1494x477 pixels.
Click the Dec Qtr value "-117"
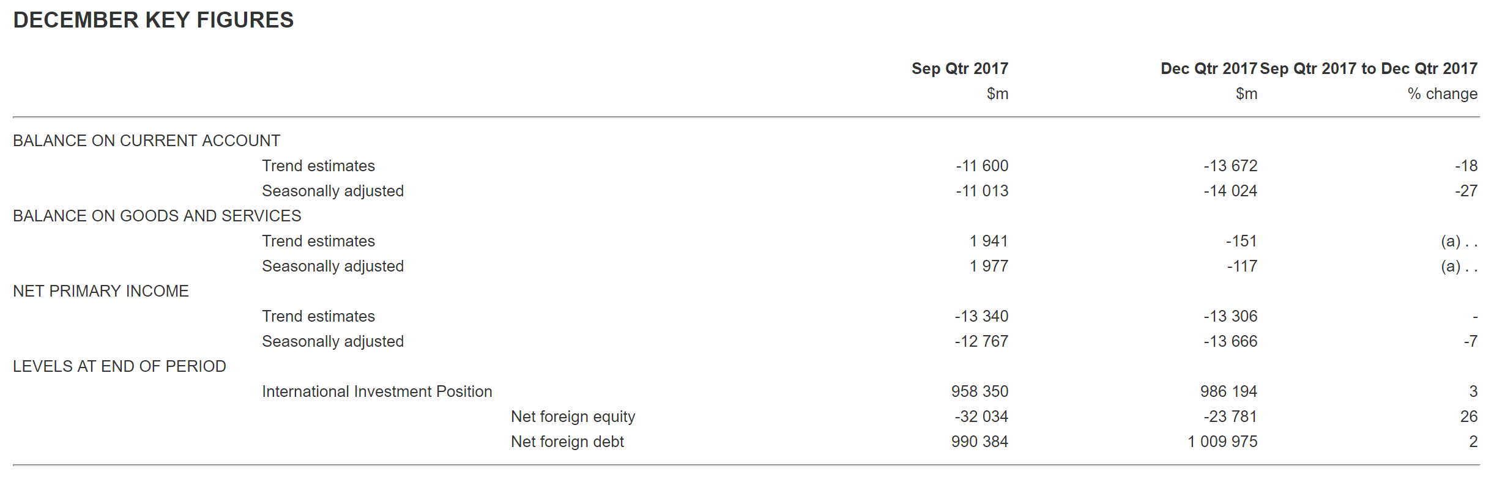tap(1242, 266)
